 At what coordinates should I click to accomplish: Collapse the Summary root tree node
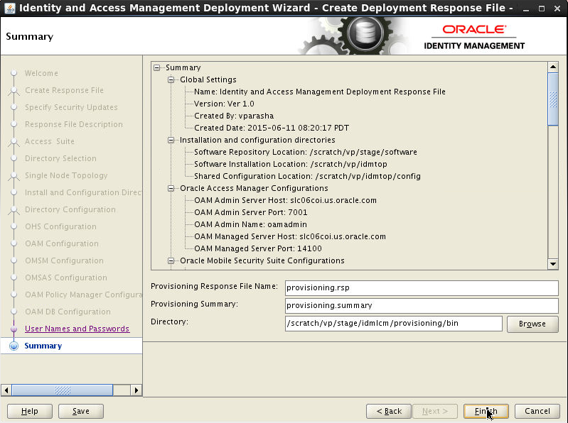(x=157, y=67)
